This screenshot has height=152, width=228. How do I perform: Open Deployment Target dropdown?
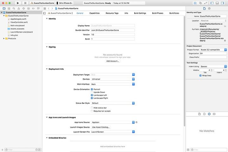click(x=133, y=75)
